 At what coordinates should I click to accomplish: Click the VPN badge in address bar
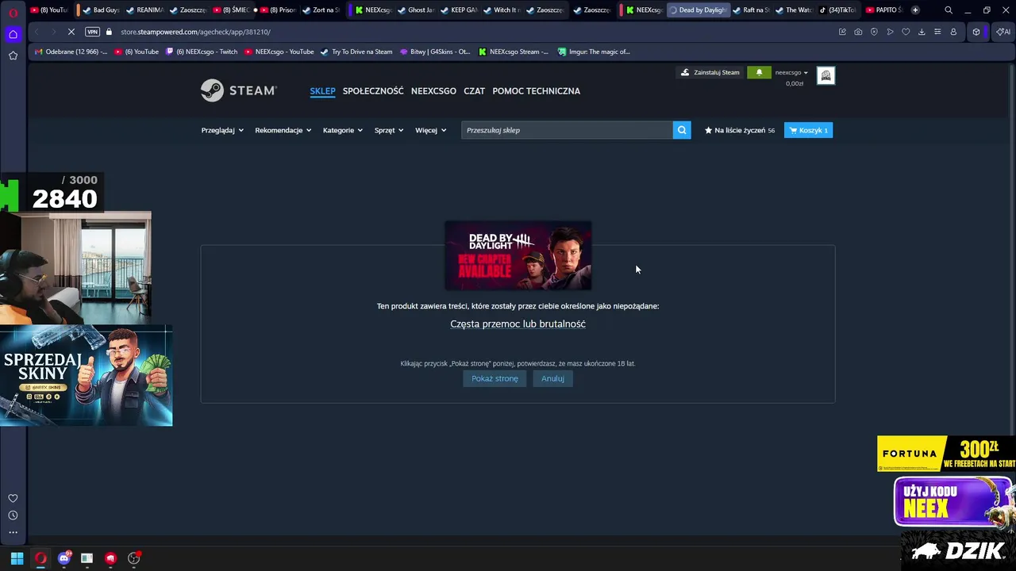(x=93, y=32)
